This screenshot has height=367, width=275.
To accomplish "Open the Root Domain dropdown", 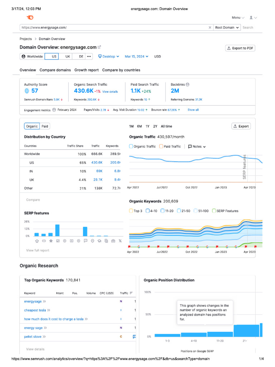I will (x=227, y=28).
